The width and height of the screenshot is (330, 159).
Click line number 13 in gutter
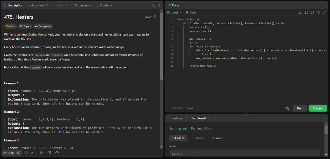172,66
